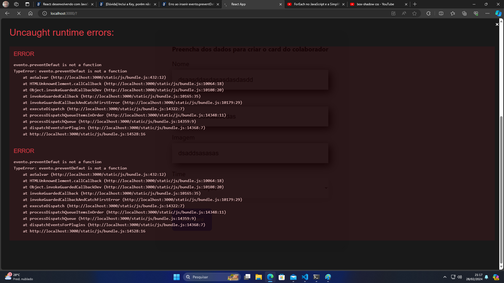504x283 pixels.
Task: Open the browser profile avatar
Action: (x=6, y=4)
